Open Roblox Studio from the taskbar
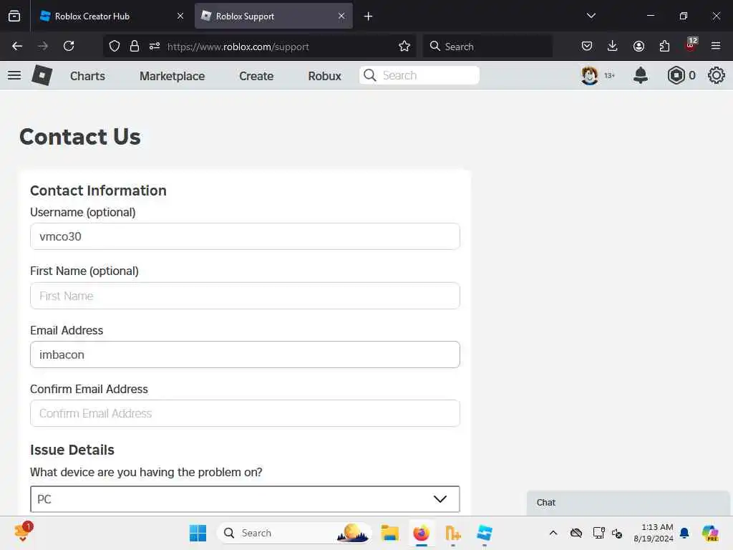Image resolution: width=733 pixels, height=550 pixels. point(485,533)
